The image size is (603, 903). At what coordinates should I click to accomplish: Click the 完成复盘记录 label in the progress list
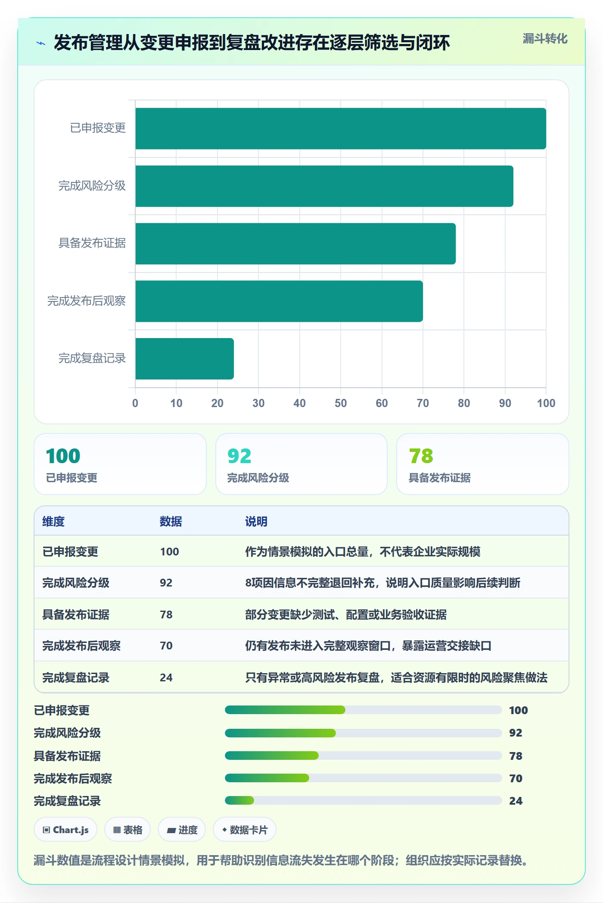click(68, 801)
